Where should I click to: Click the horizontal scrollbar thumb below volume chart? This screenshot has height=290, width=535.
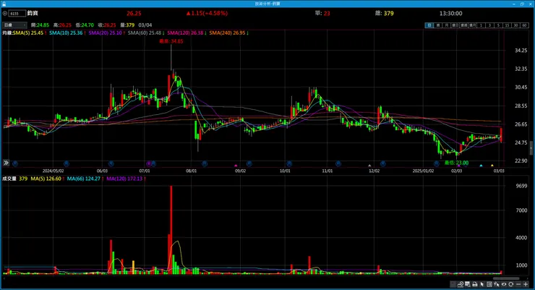(506, 278)
